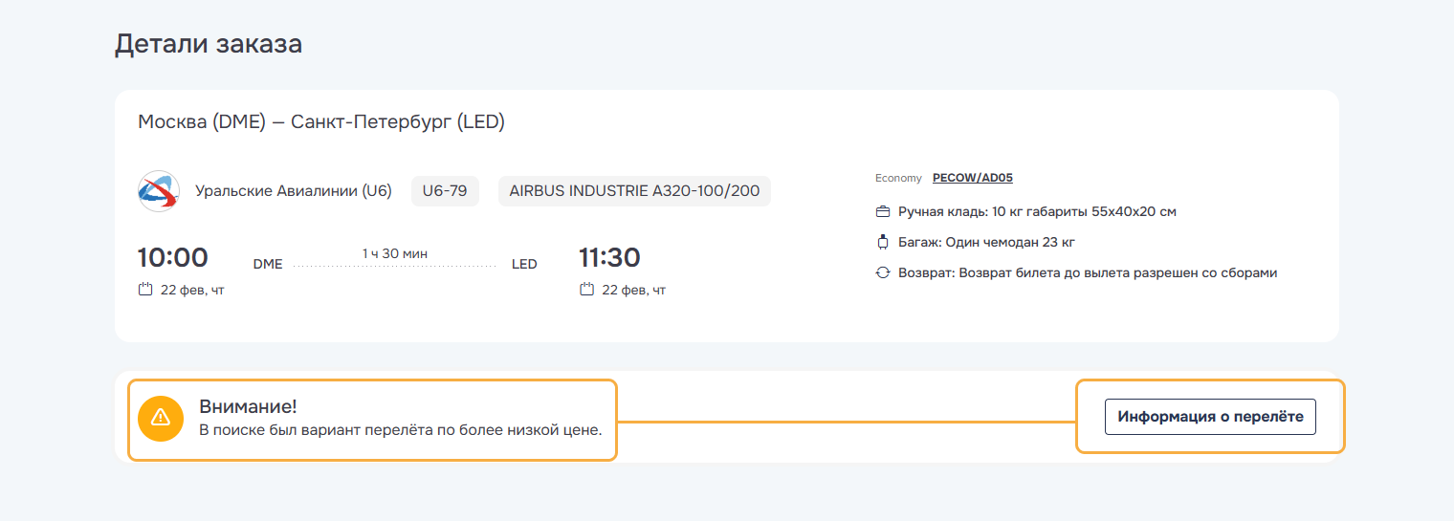Click the 11:30 arrival time

point(609,258)
